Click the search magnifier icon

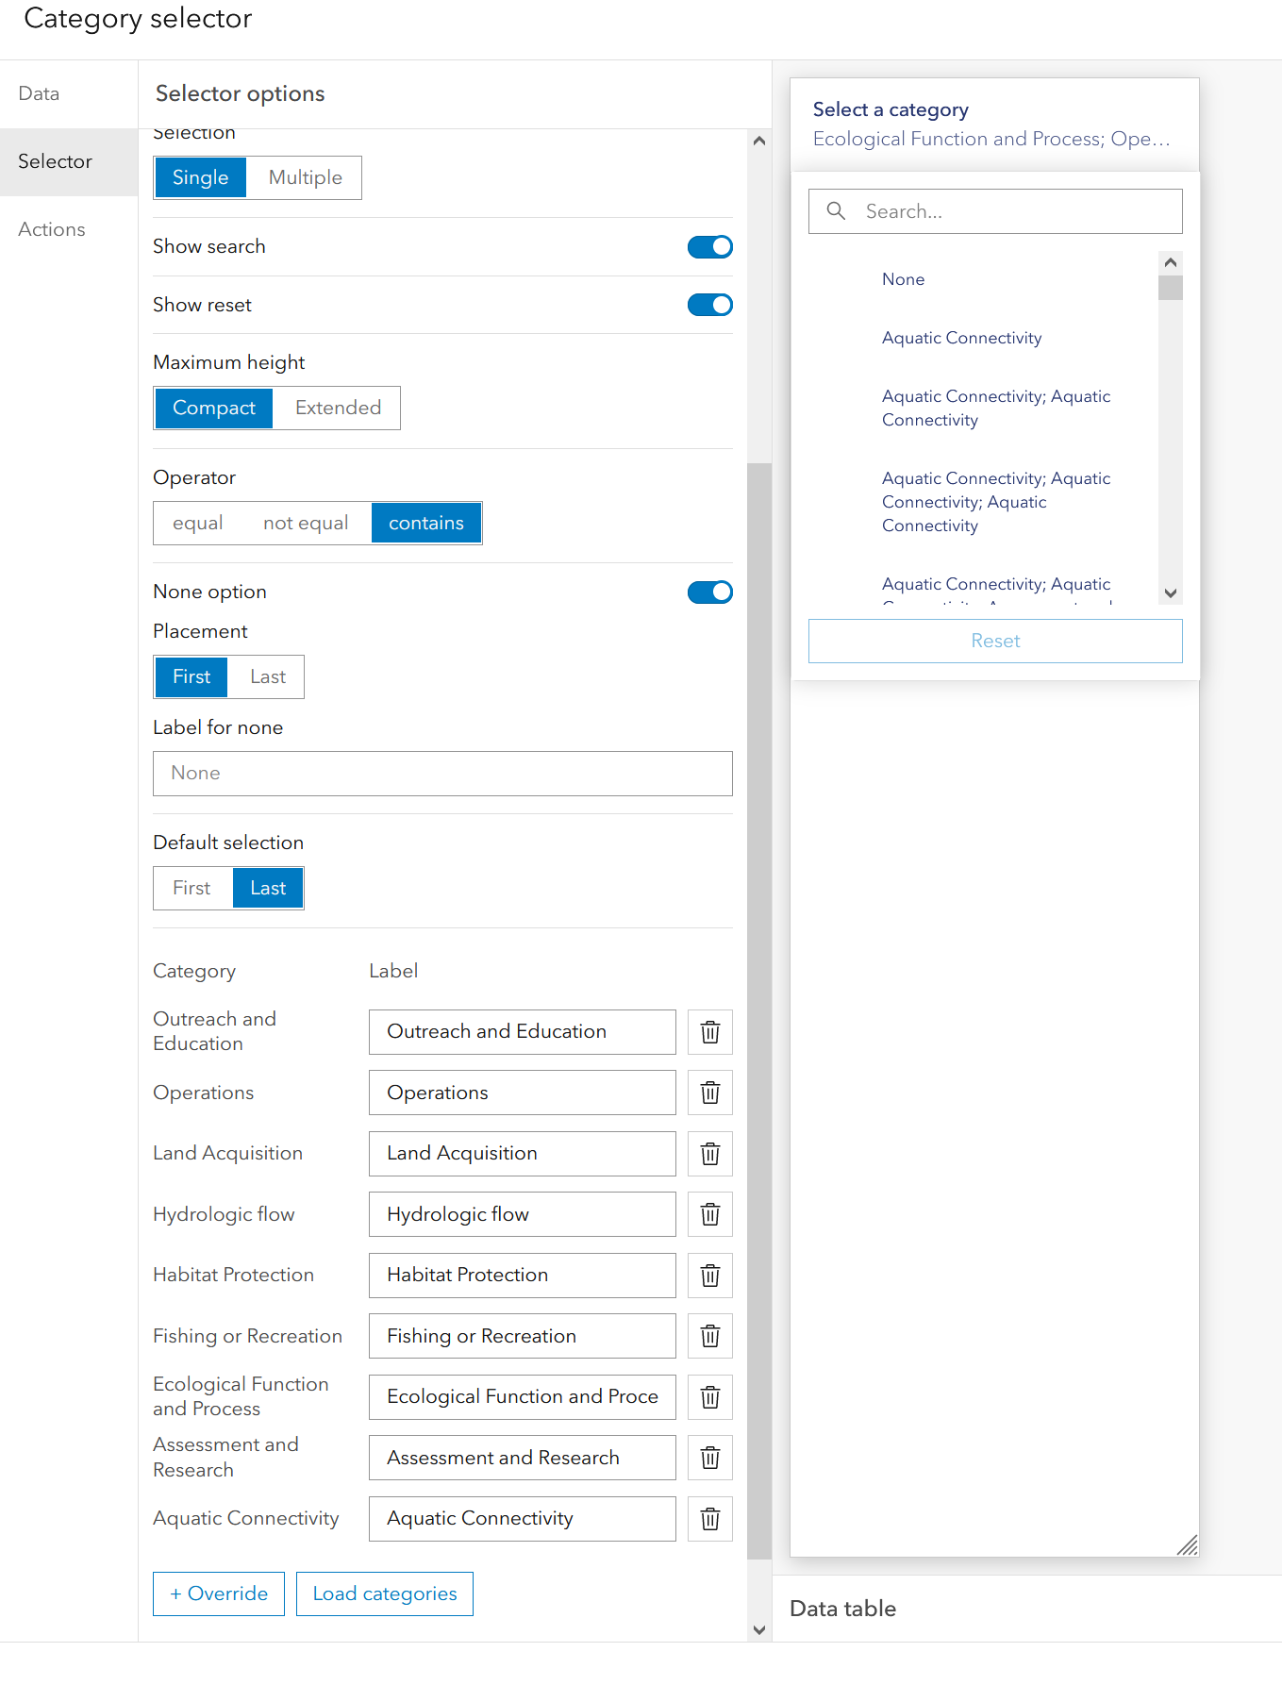(x=836, y=211)
